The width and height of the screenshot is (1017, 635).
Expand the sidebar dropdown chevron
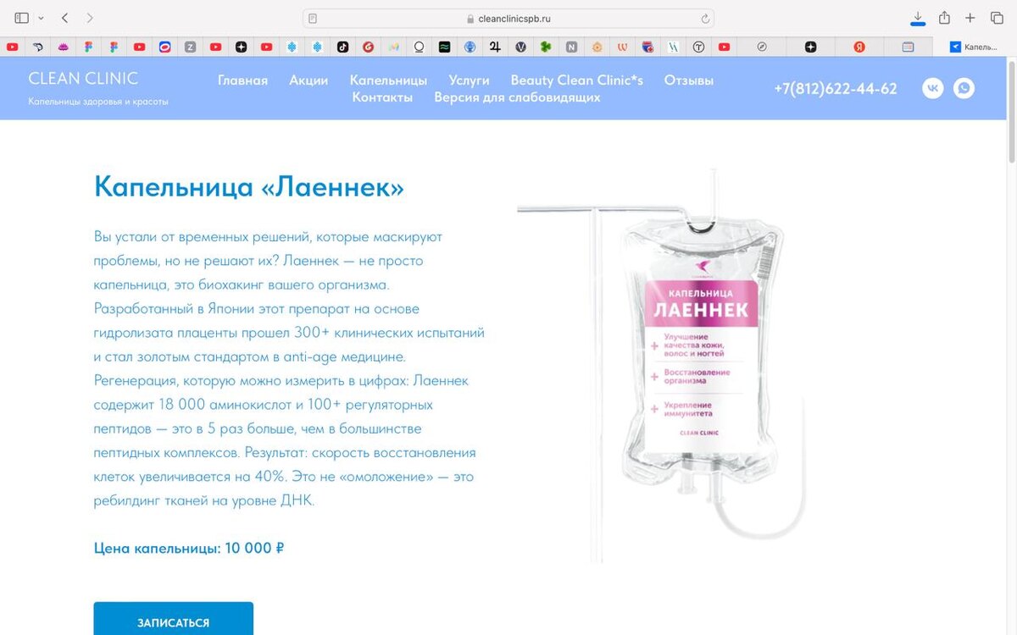(x=41, y=18)
